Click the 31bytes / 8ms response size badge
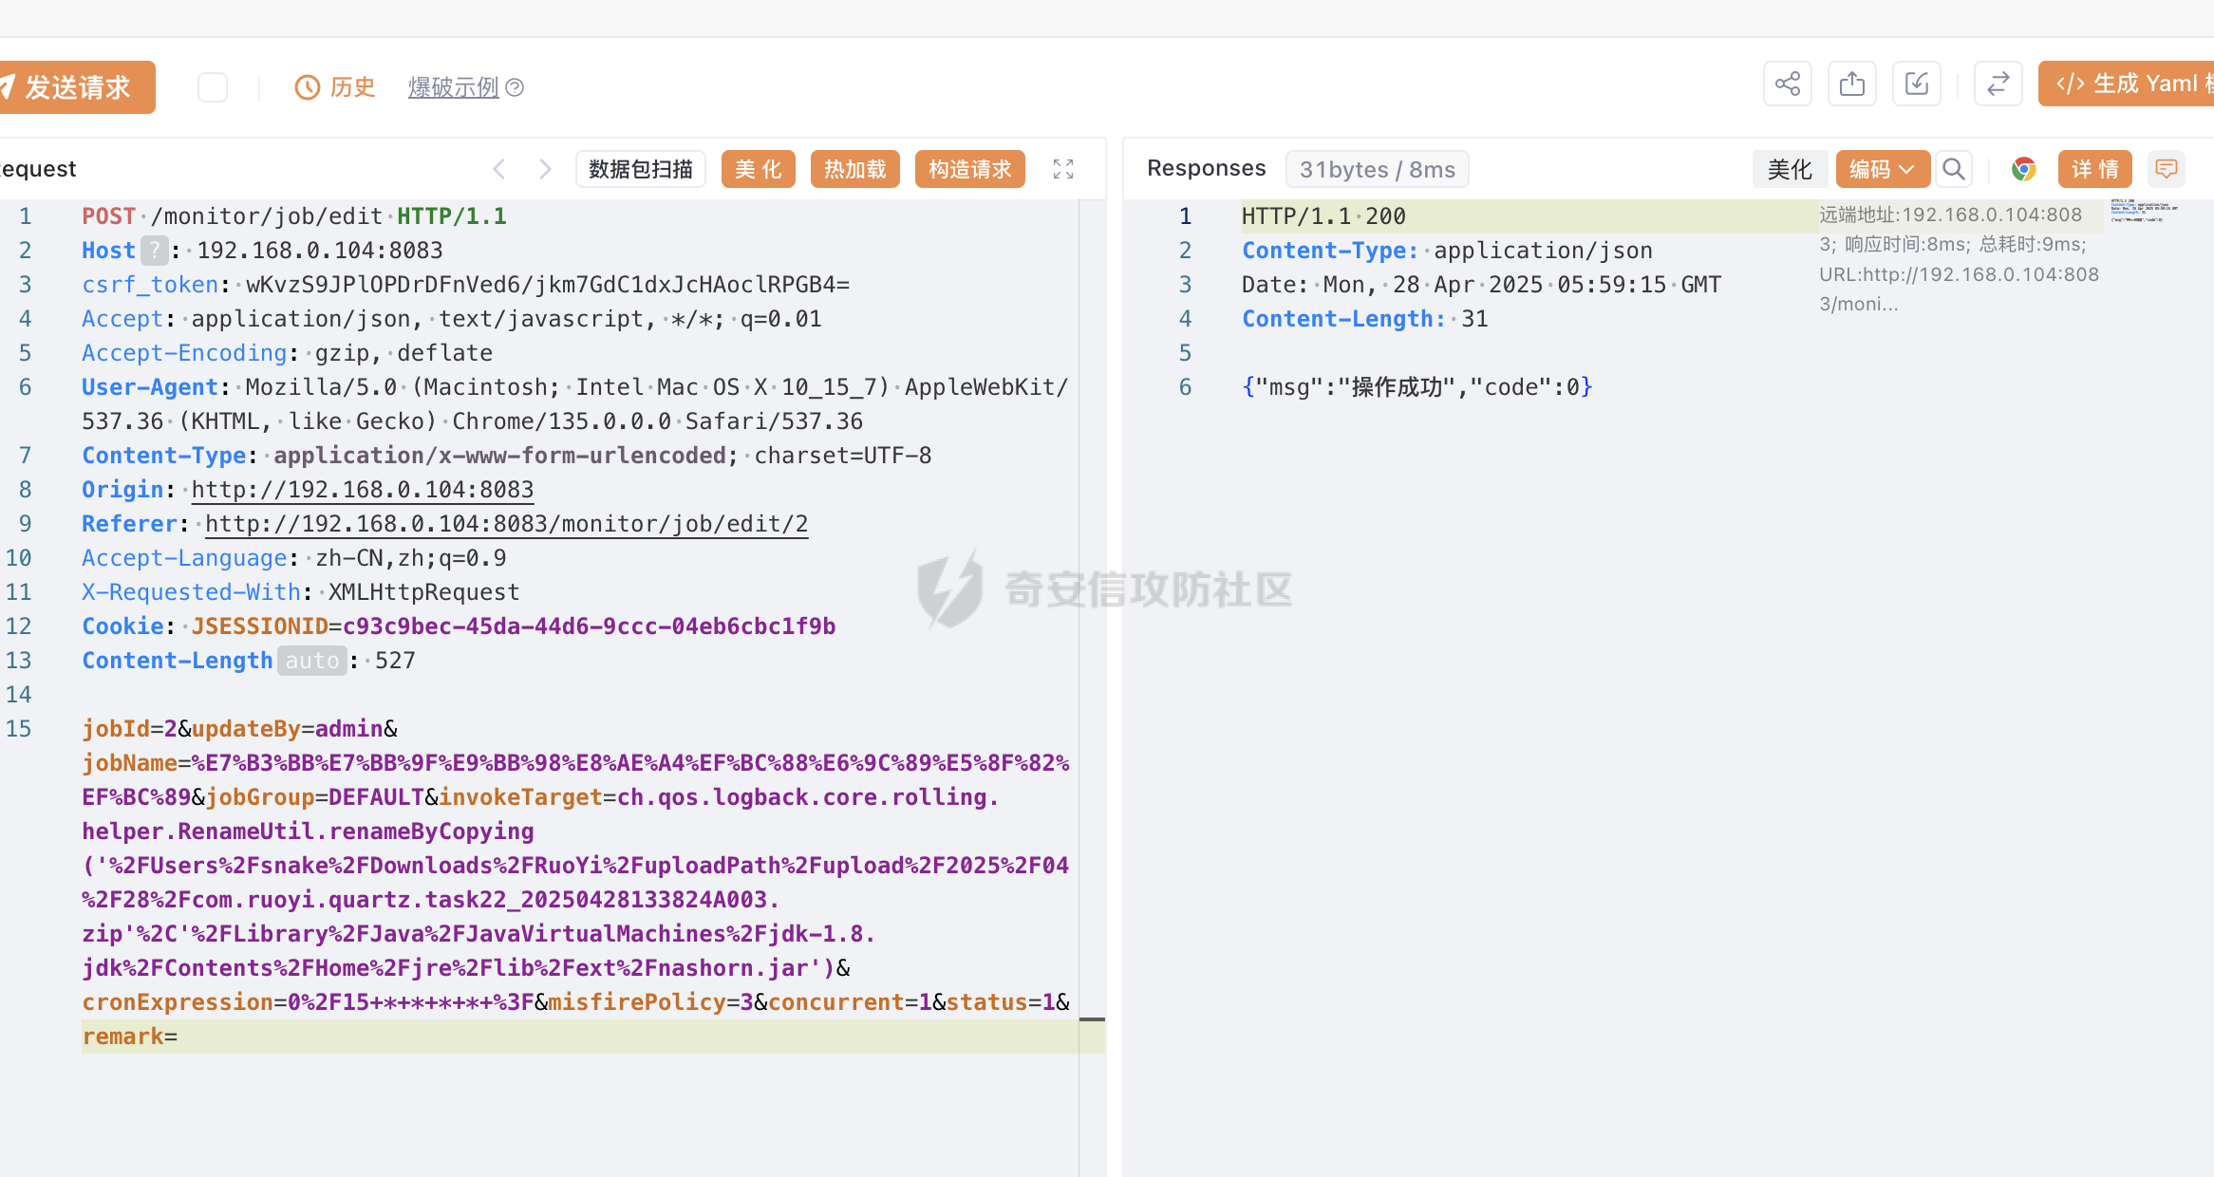This screenshot has width=2214, height=1177. [x=1377, y=169]
